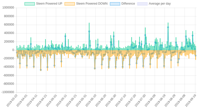
Task: Click the 2019-05-01 date label
Action: (x=52, y=101)
